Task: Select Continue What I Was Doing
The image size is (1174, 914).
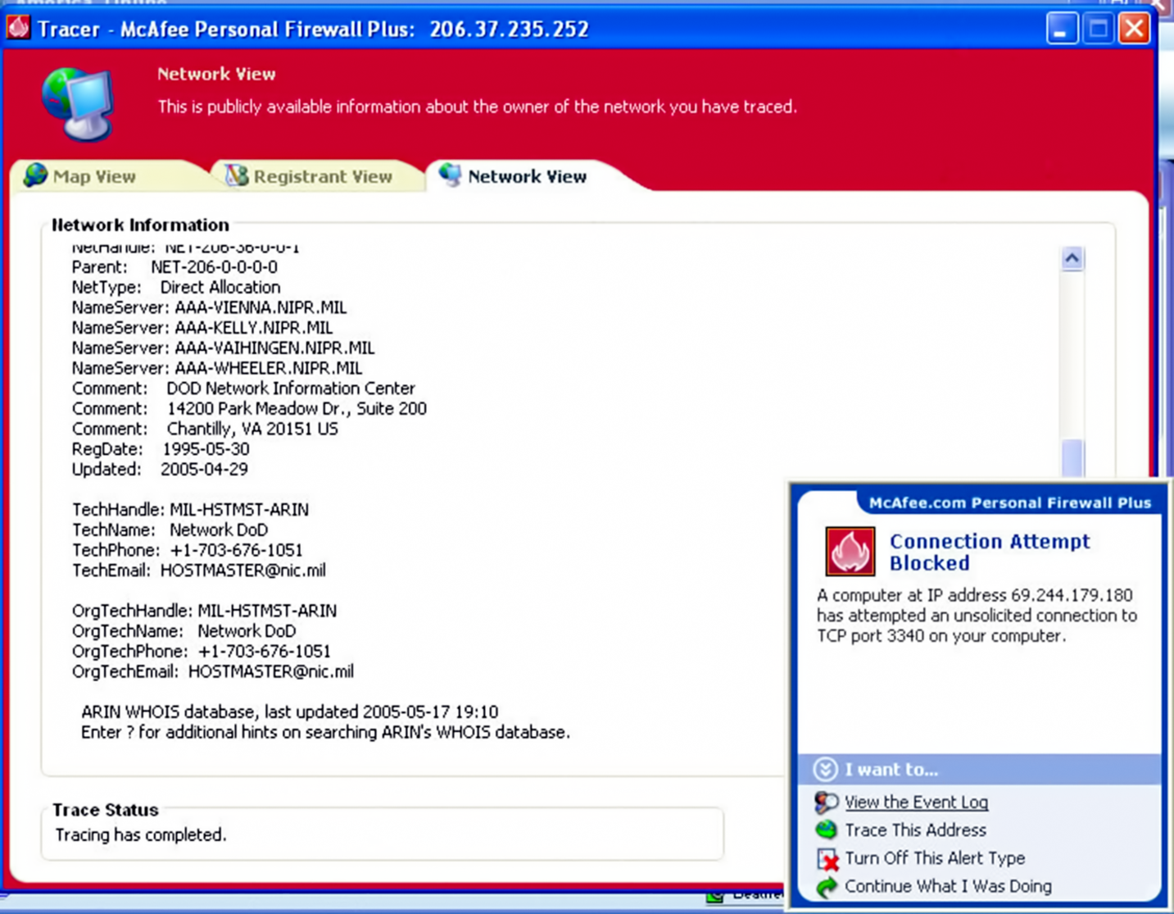Action: [948, 886]
